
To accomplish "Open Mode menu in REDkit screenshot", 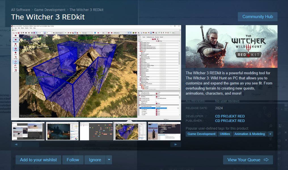I will click(x=22, y=28).
